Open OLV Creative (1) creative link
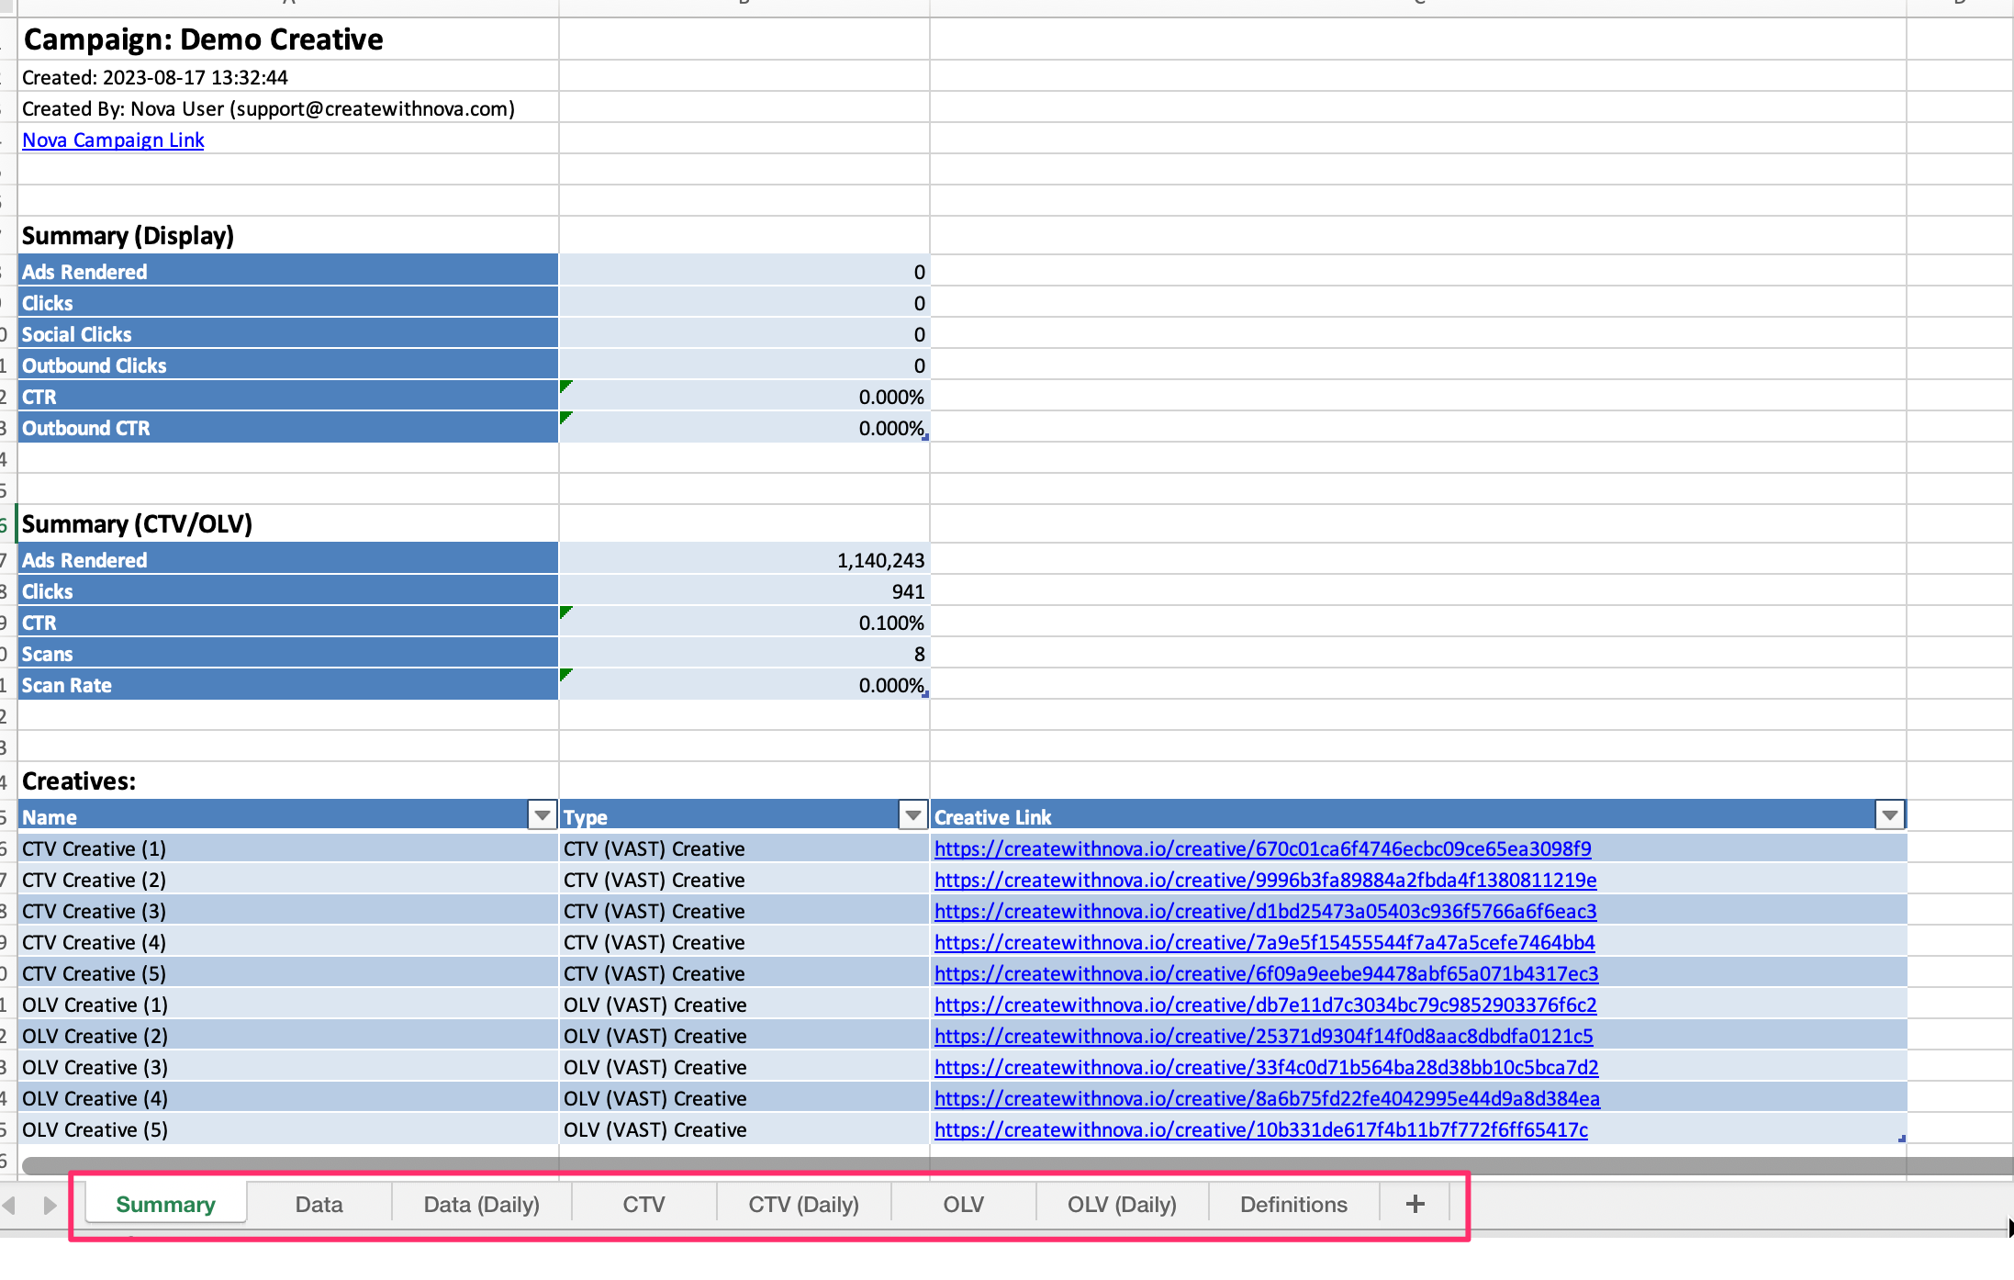 [1265, 1005]
